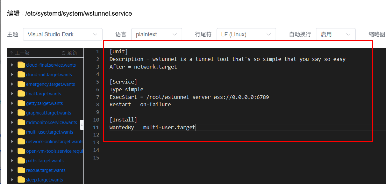The height and width of the screenshot is (184, 386).
Task: Click the folder icon for sleep.target.wants
Action: pos(21,180)
